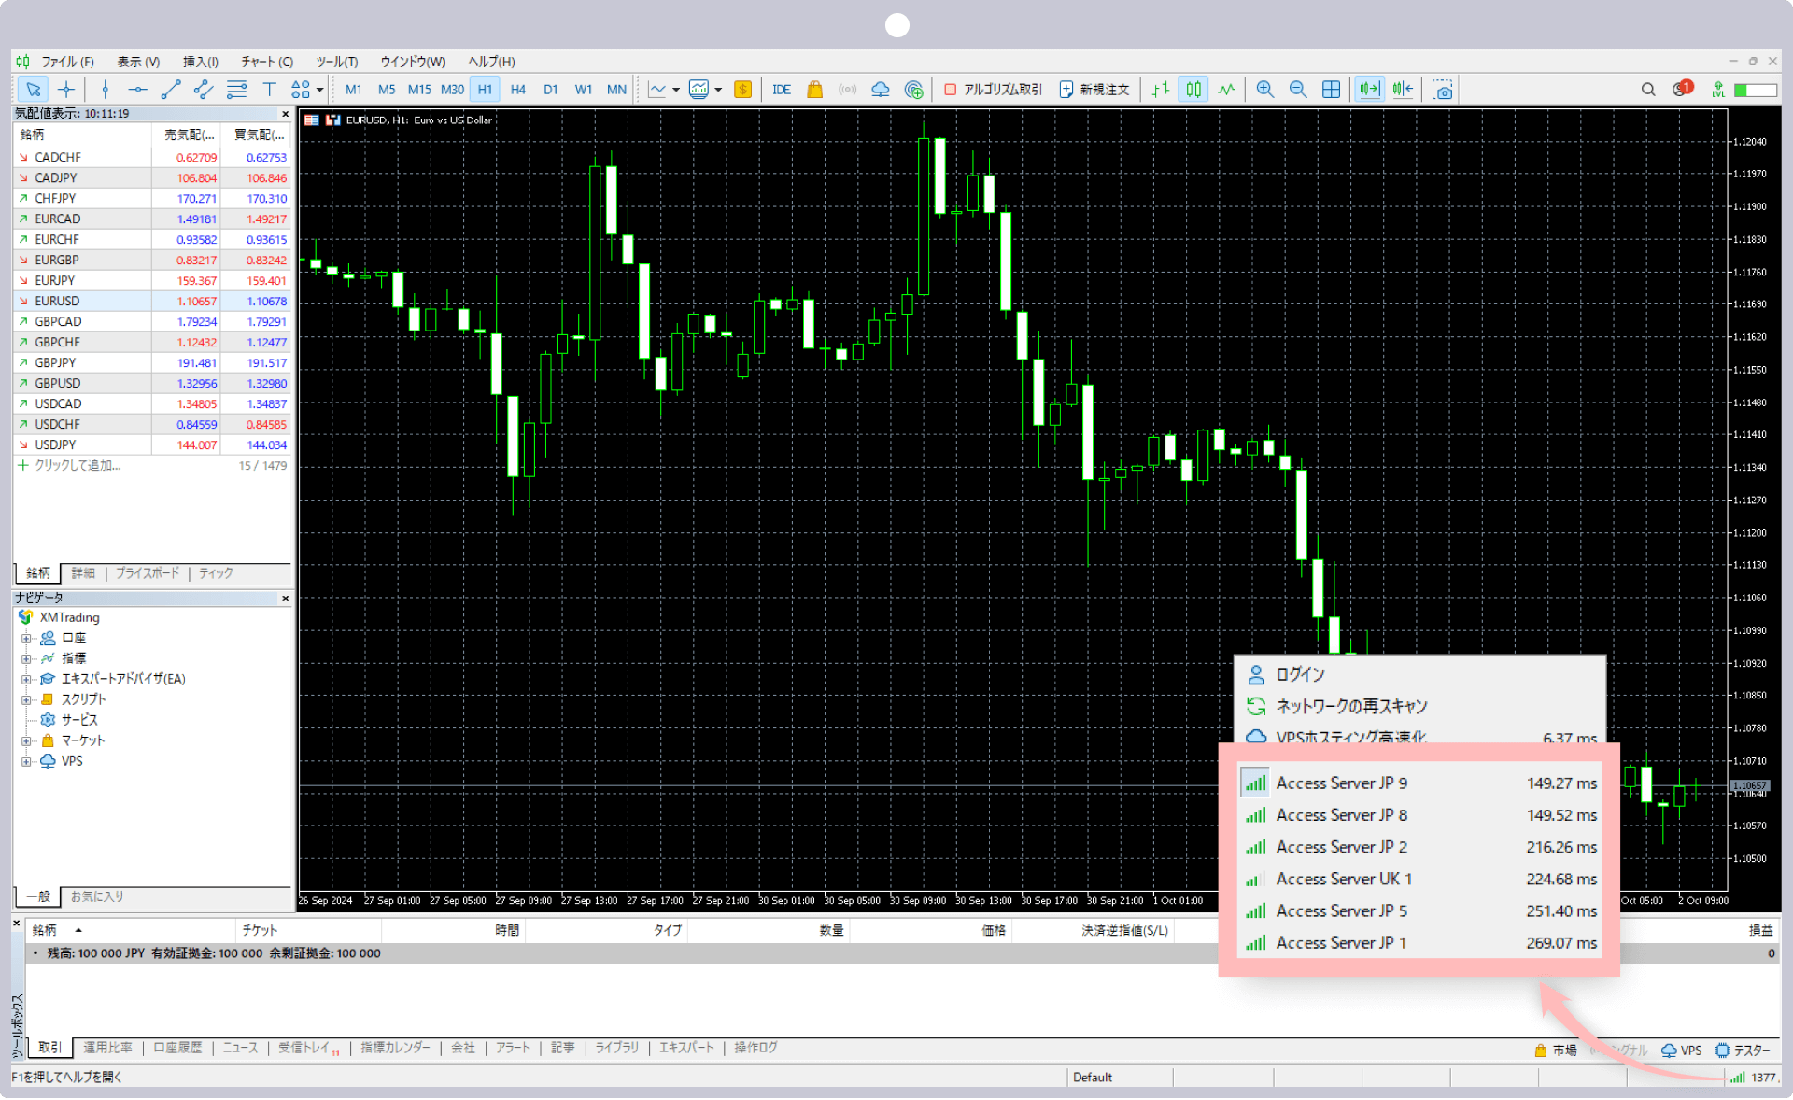Select the horizontal line drawing tool
This screenshot has height=1100, width=1793.
pos(137,90)
